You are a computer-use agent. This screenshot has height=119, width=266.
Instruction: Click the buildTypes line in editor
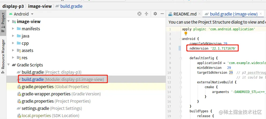[x=201, y=111]
